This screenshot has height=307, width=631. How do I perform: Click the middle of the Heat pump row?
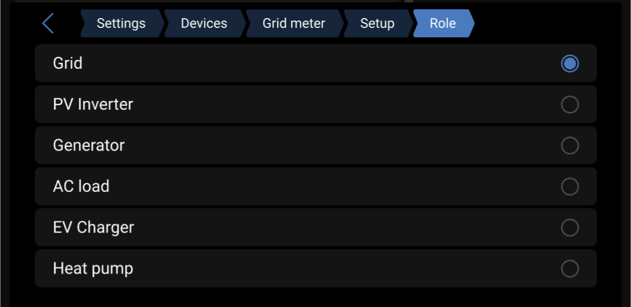click(315, 268)
